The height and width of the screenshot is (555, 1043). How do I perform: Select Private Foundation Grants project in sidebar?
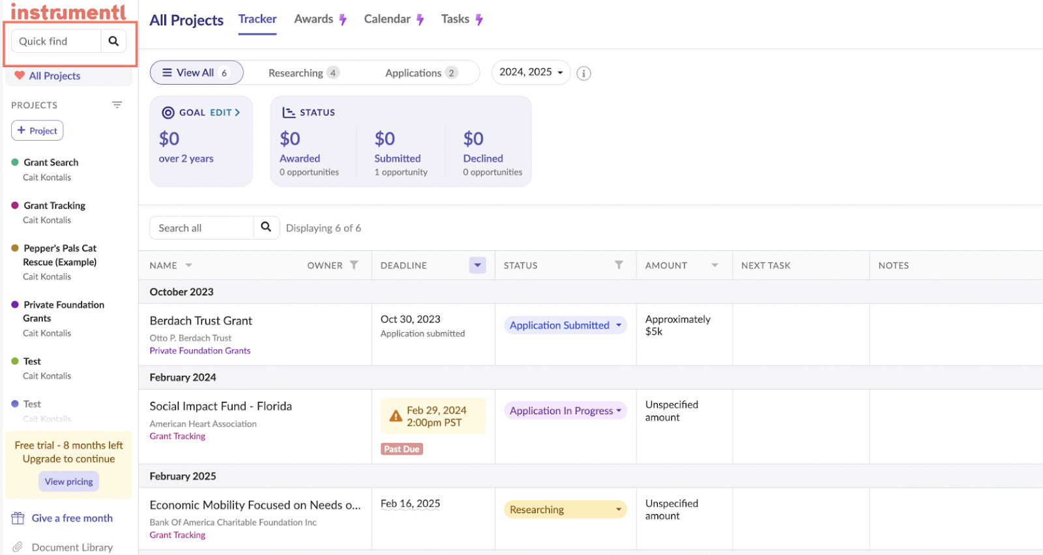pyautogui.click(x=63, y=311)
